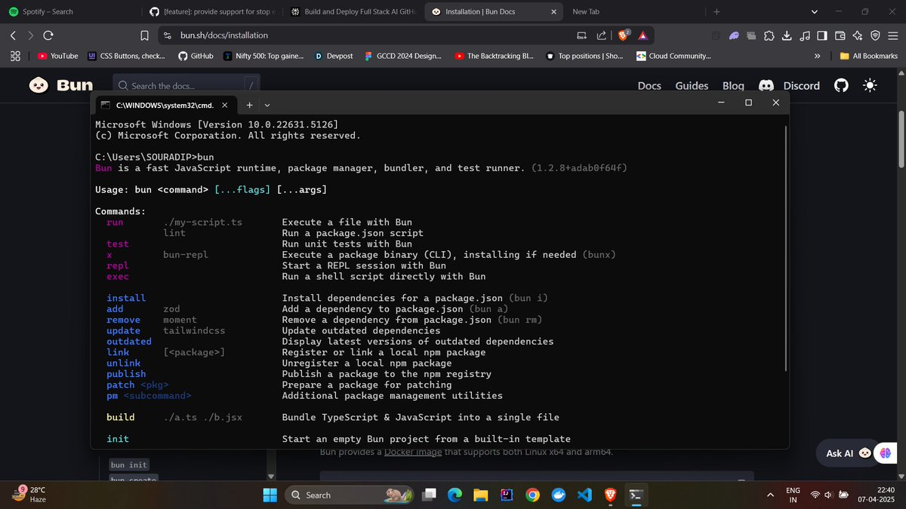Screen dimensions: 906x509
Task: Open the YouTube bookmark
Action: (x=57, y=56)
